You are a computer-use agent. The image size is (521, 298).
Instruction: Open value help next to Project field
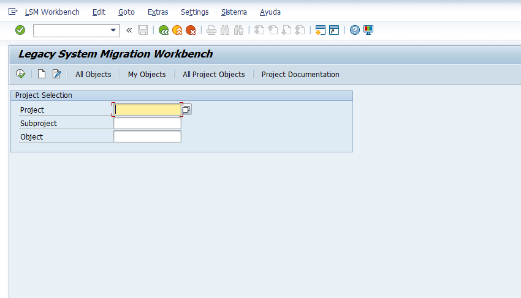186,110
